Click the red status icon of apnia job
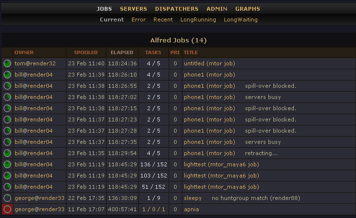 coord(7,209)
